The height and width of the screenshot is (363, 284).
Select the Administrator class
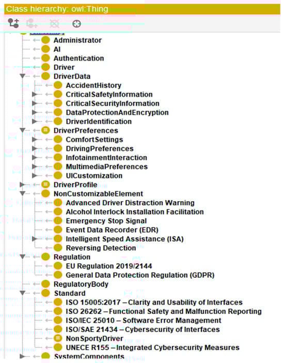77,40
